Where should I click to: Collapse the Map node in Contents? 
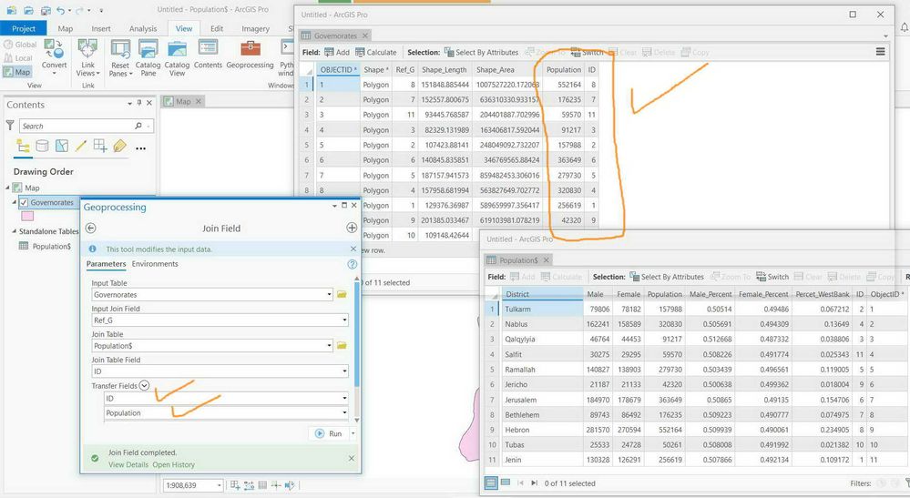point(8,188)
